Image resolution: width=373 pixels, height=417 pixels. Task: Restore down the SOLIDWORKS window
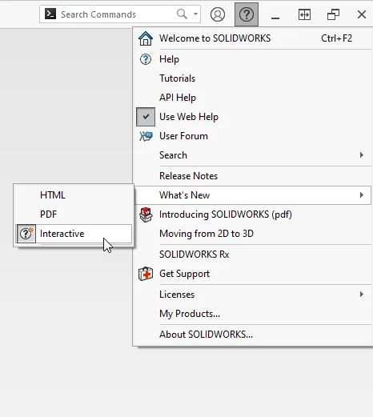pyautogui.click(x=333, y=14)
